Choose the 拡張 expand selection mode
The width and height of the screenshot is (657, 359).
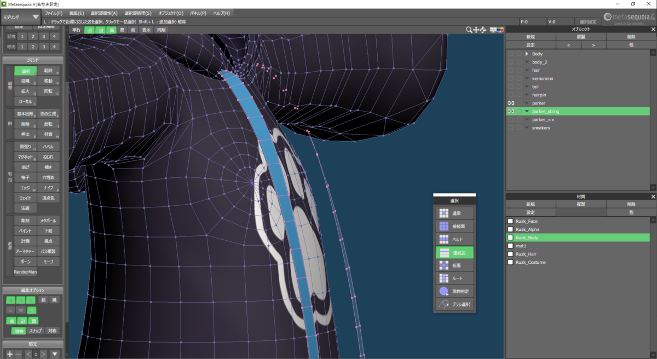coord(454,265)
